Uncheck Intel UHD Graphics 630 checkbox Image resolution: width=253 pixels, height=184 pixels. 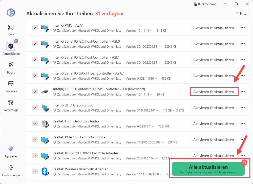point(35,107)
